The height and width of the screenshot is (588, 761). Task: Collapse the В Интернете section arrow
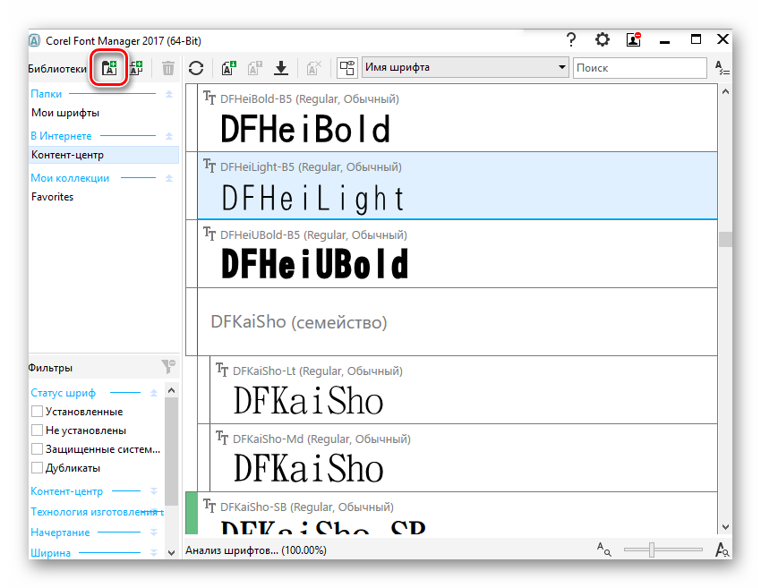[x=169, y=136]
